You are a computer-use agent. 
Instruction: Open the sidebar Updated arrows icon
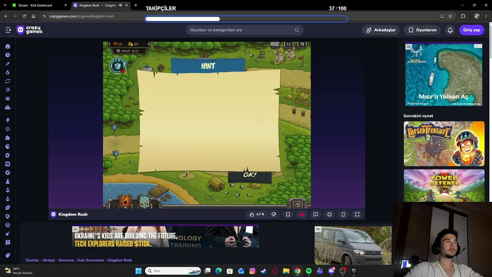(x=8, y=81)
